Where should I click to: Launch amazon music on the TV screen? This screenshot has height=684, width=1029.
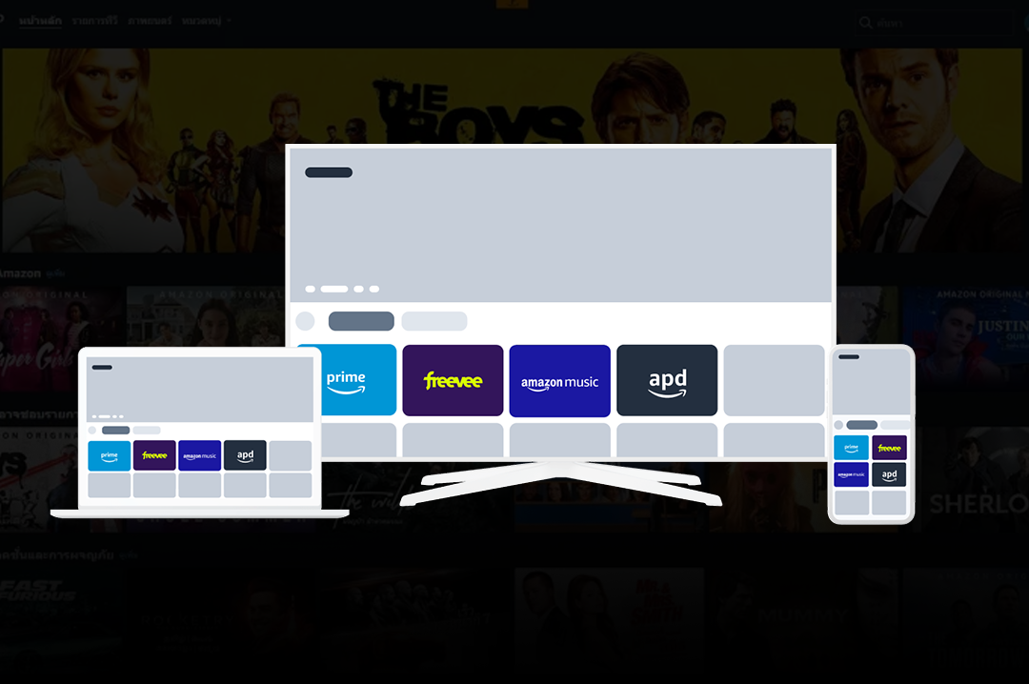click(559, 380)
